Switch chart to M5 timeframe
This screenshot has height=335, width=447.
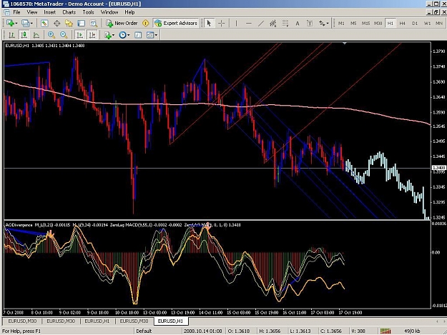pos(353,24)
